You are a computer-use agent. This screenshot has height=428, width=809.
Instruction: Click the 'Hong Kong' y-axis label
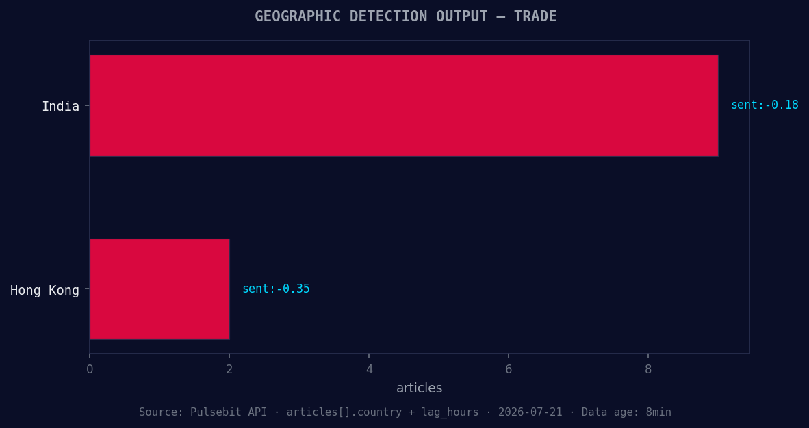[45, 291]
